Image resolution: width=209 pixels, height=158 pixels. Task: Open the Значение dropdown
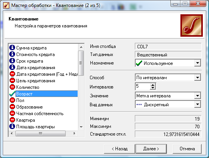pos(197,96)
